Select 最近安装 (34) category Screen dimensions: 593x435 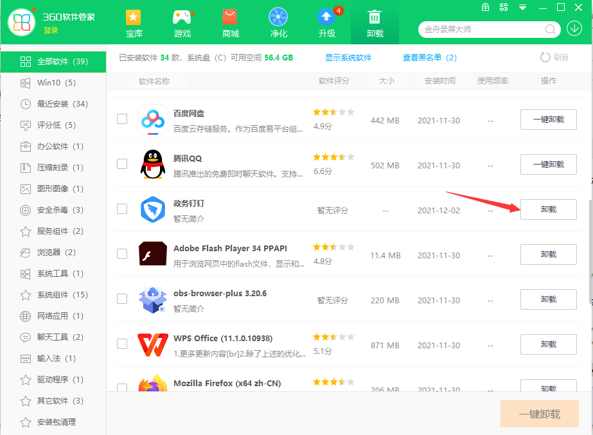[53, 104]
